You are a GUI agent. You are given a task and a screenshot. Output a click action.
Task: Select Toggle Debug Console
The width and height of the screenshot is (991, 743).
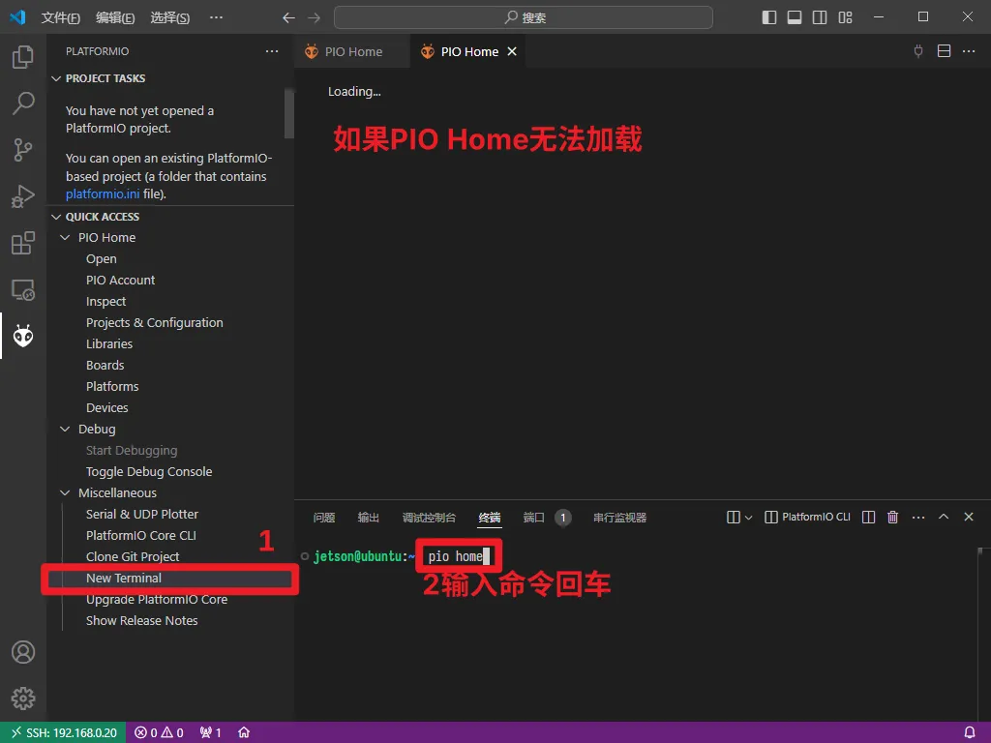point(148,472)
